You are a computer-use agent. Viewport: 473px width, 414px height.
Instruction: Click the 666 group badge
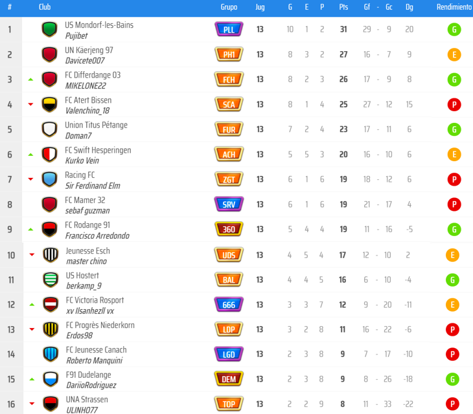pyautogui.click(x=229, y=305)
